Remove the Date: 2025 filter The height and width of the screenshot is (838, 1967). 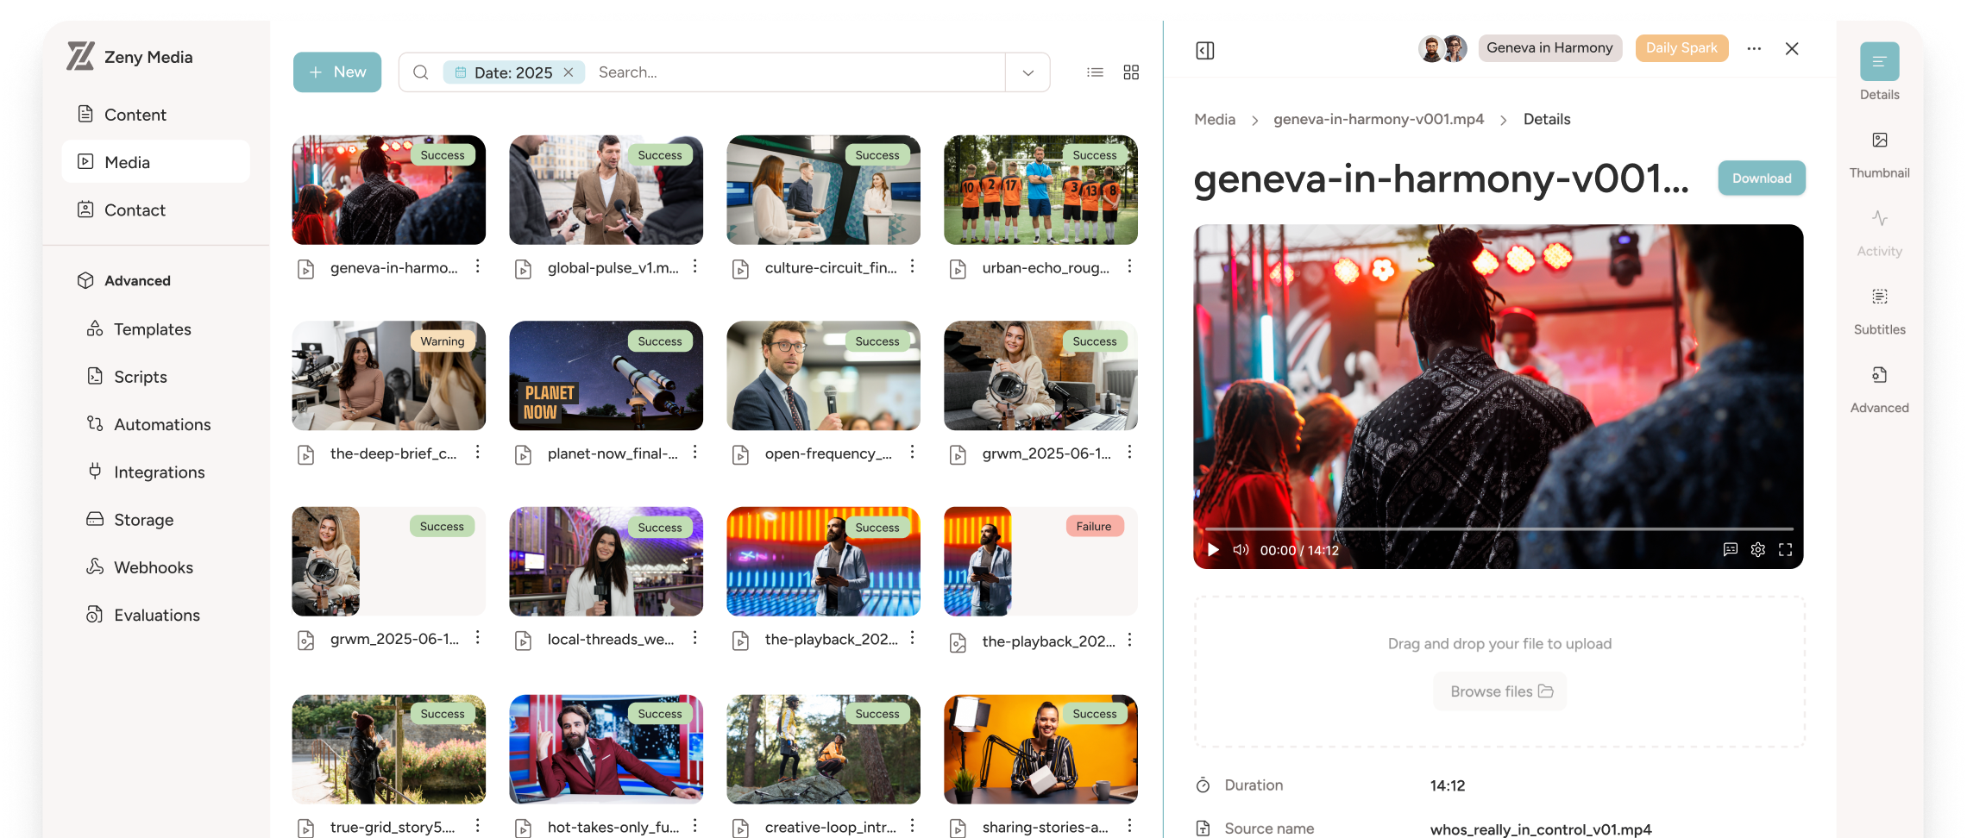coord(569,72)
